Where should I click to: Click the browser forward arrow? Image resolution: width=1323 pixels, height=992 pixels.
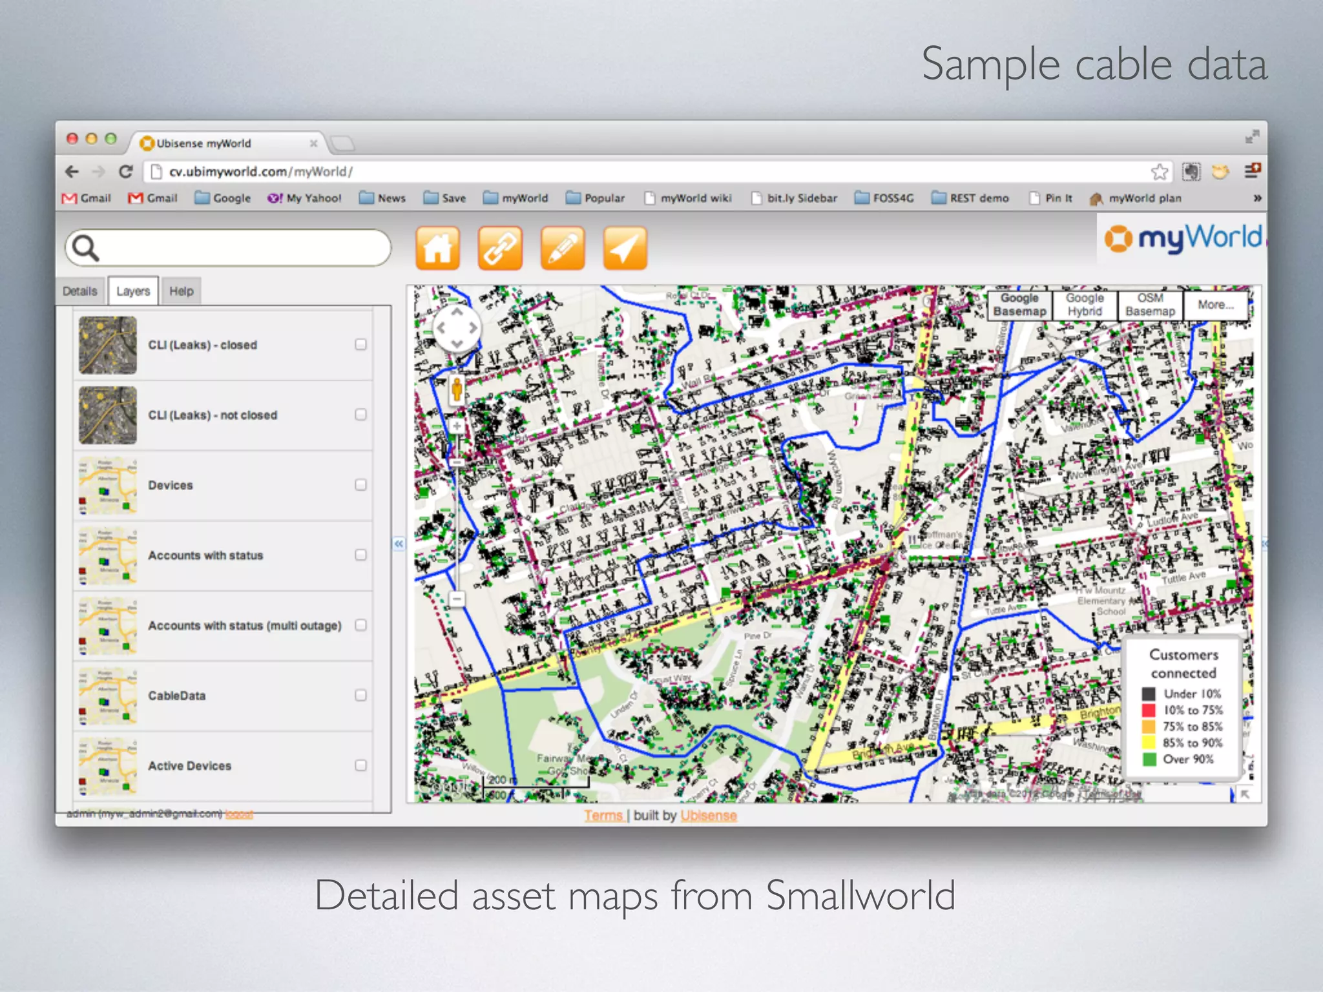click(x=98, y=172)
